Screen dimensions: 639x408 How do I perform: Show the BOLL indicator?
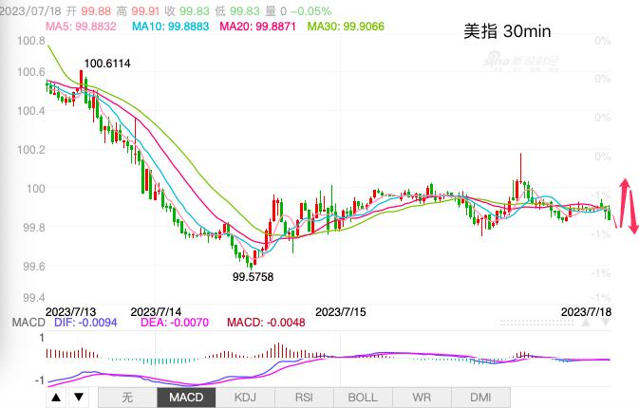(363, 397)
